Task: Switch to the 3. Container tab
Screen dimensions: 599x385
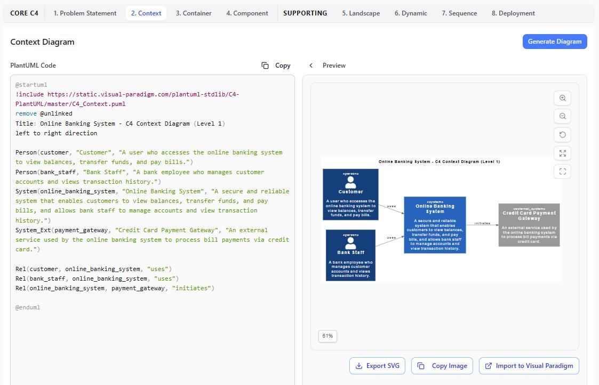Action: pyautogui.click(x=194, y=13)
